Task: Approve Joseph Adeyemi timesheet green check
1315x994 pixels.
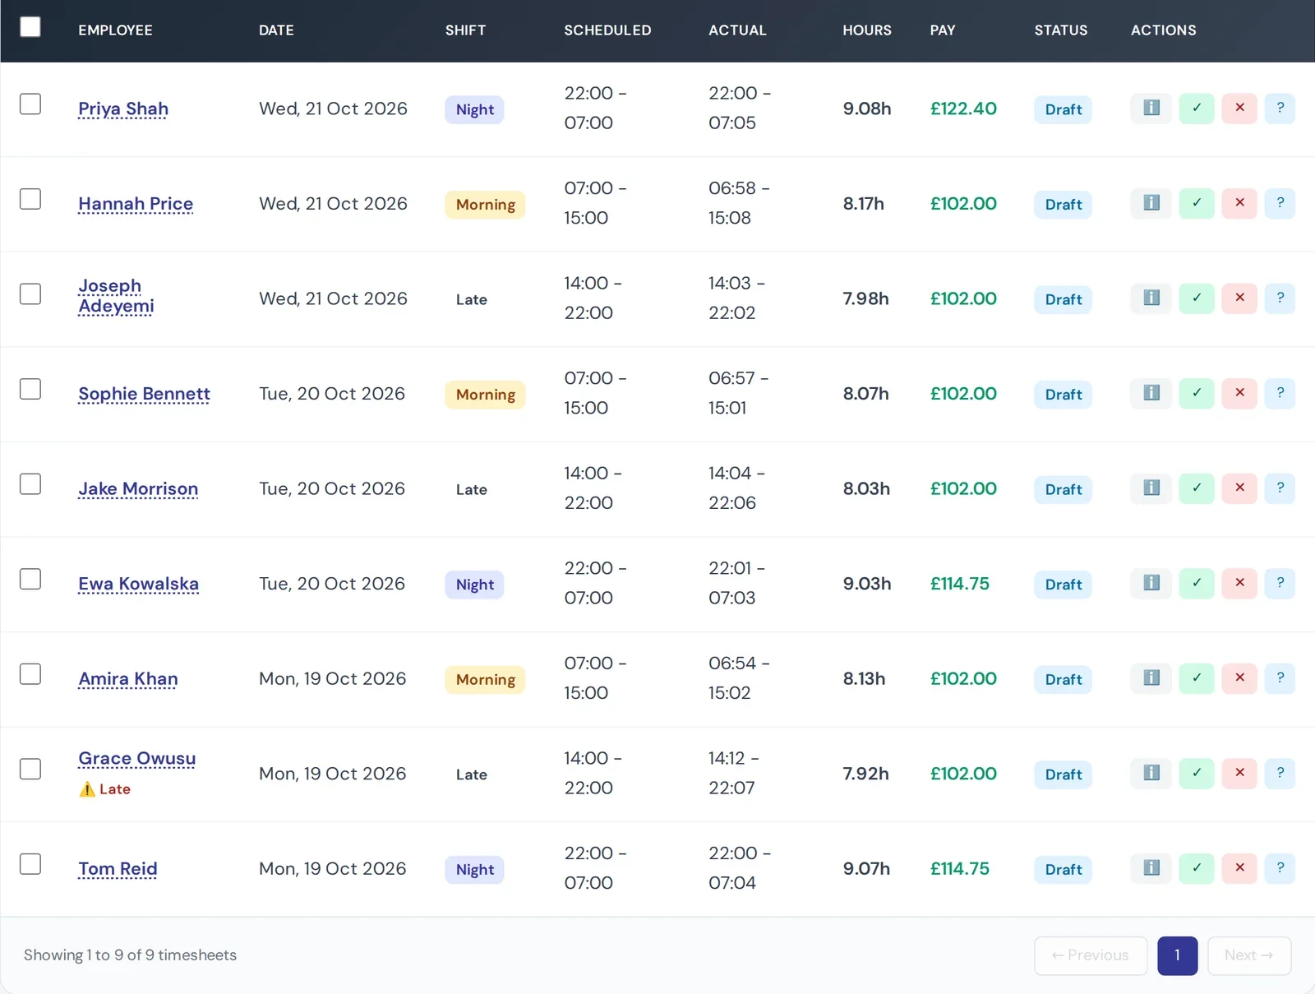Action: 1197,298
